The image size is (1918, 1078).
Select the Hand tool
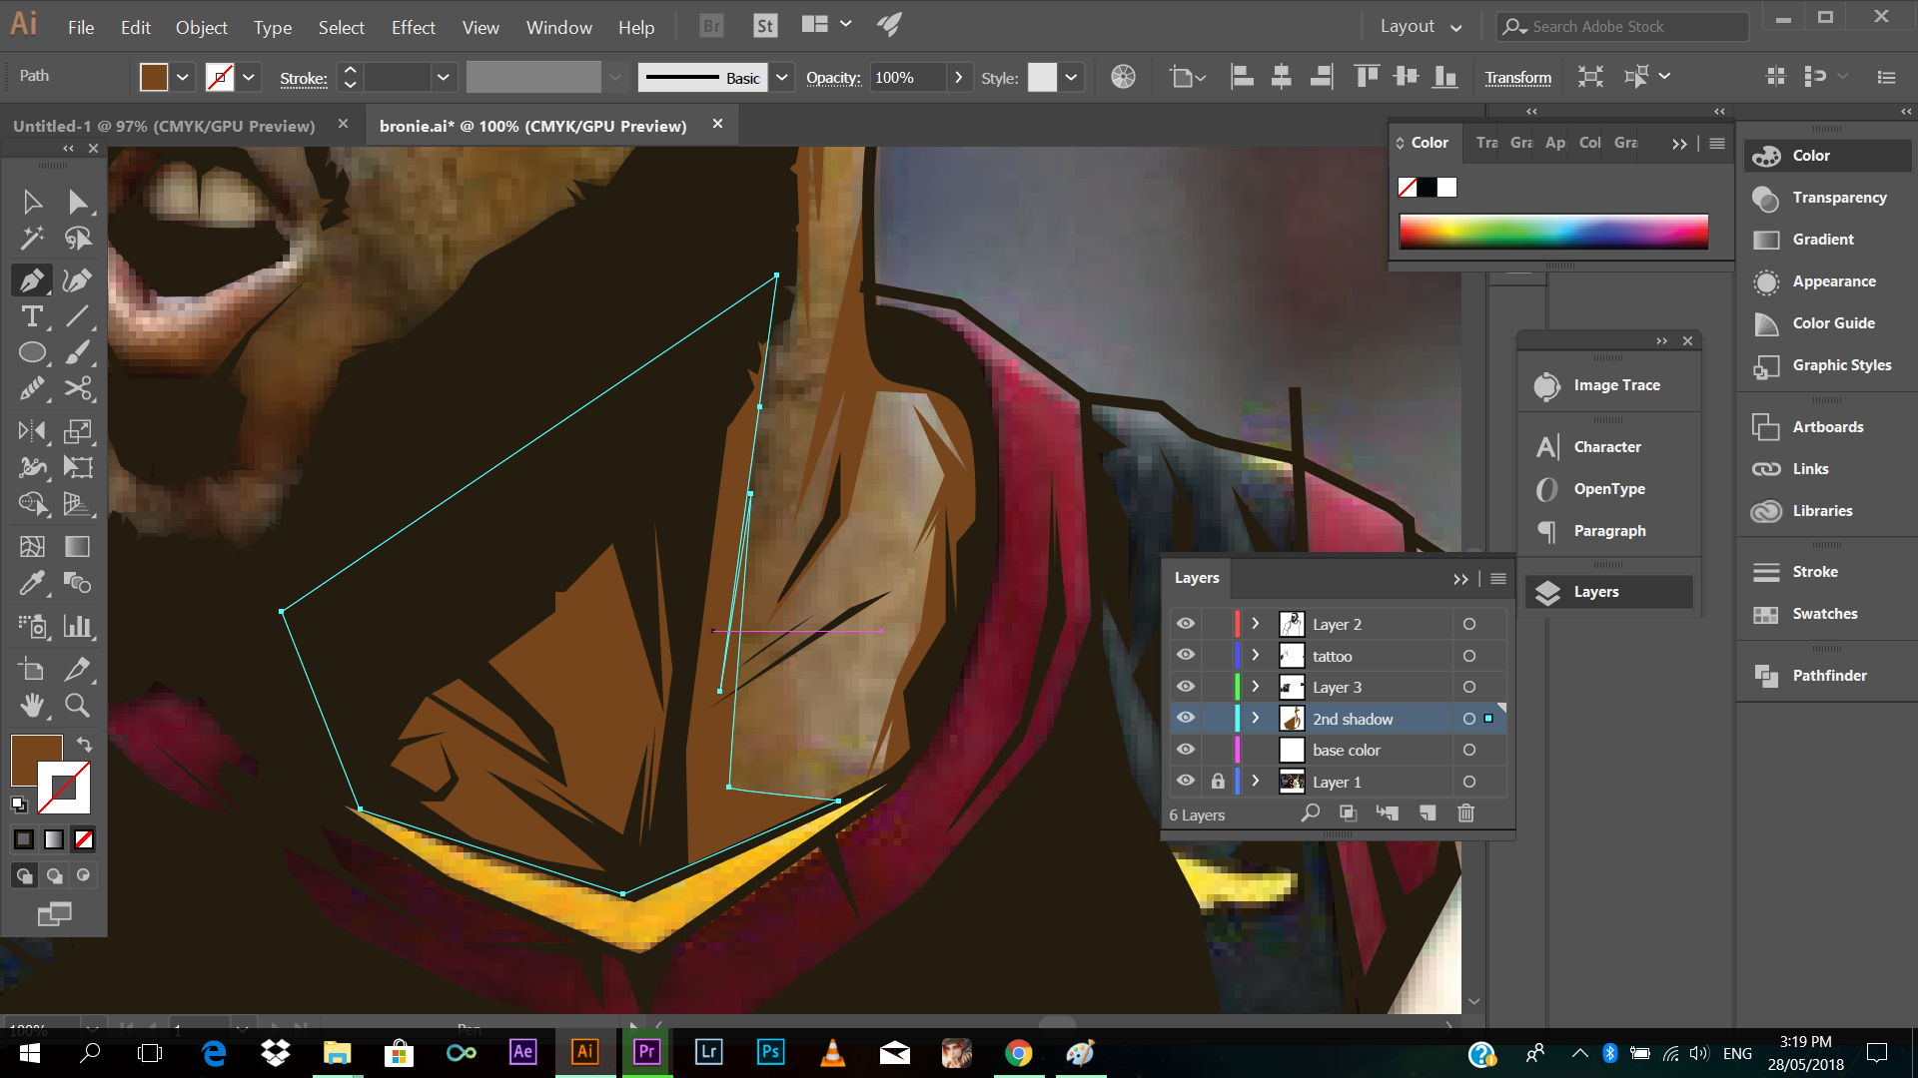(x=32, y=706)
